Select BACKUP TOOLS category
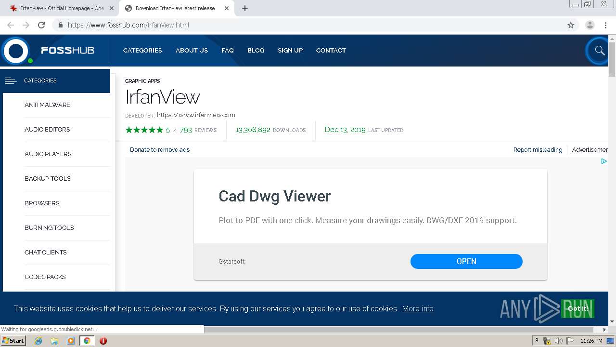The height and width of the screenshot is (347, 616). click(x=47, y=178)
